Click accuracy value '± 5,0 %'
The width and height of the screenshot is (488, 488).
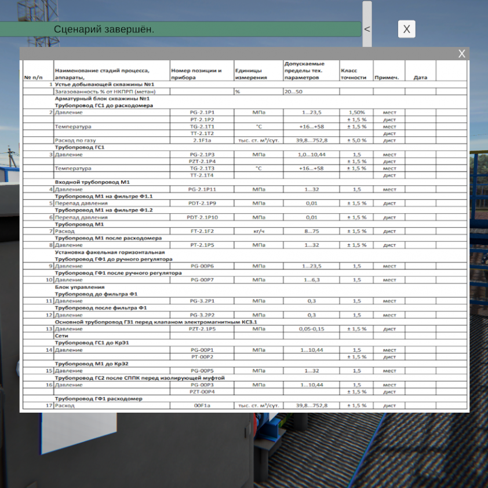[x=356, y=140]
